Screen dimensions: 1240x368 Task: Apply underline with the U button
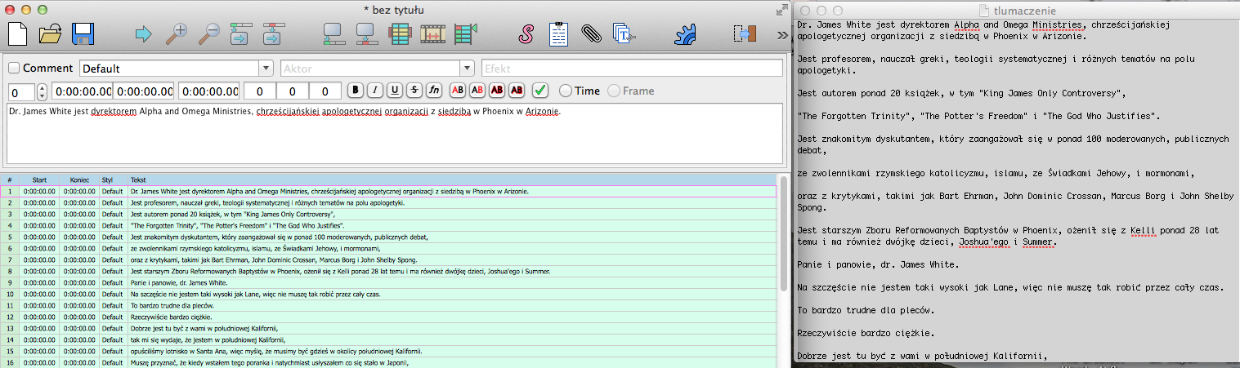pos(395,91)
